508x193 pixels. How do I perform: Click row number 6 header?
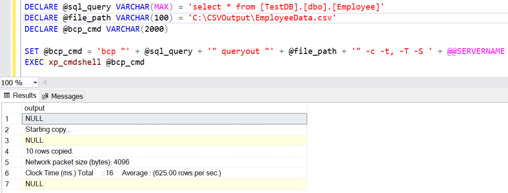coord(12,173)
